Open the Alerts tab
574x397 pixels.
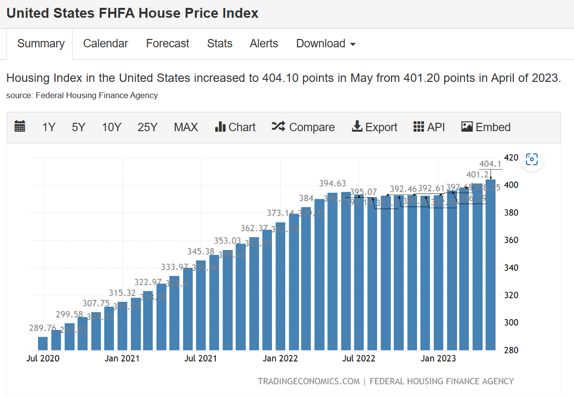pyautogui.click(x=264, y=43)
